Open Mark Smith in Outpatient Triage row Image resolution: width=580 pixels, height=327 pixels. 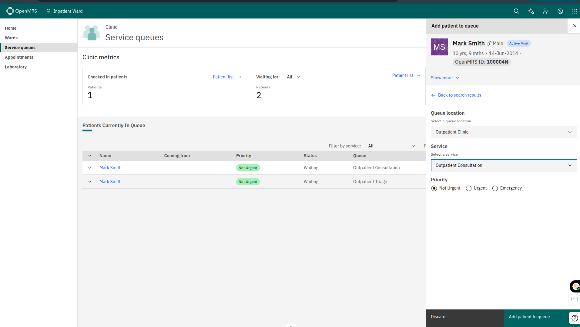(x=110, y=182)
